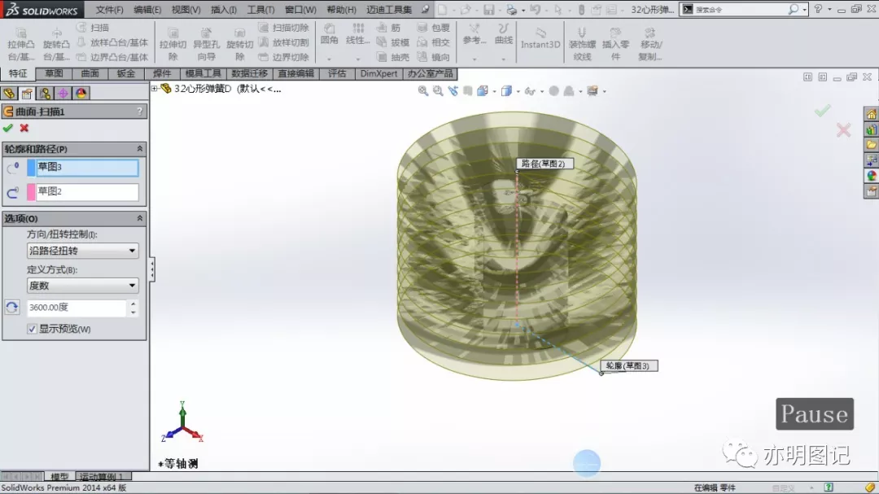This screenshot has width=879, height=494.
Task: Click Fillet tool
Action: click(330, 35)
